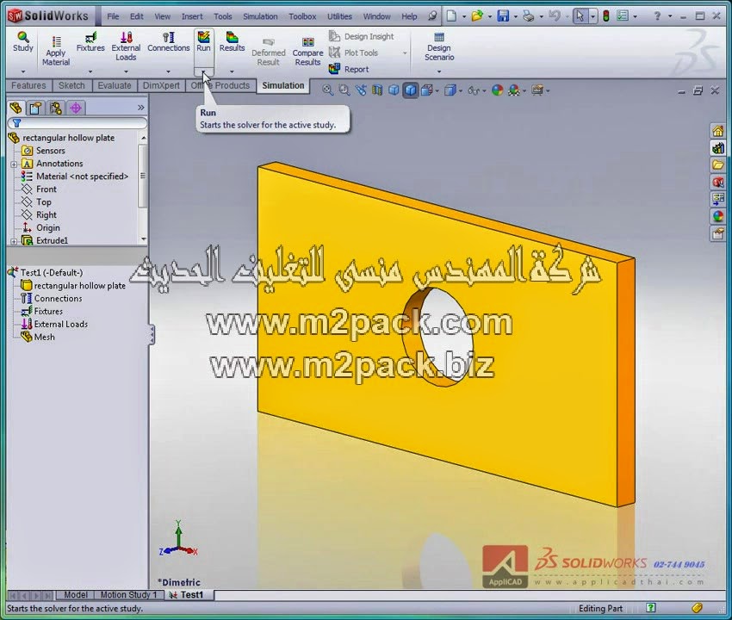Switch to the Evaluate tab
Screen dimensions: 732x620
[x=115, y=85]
